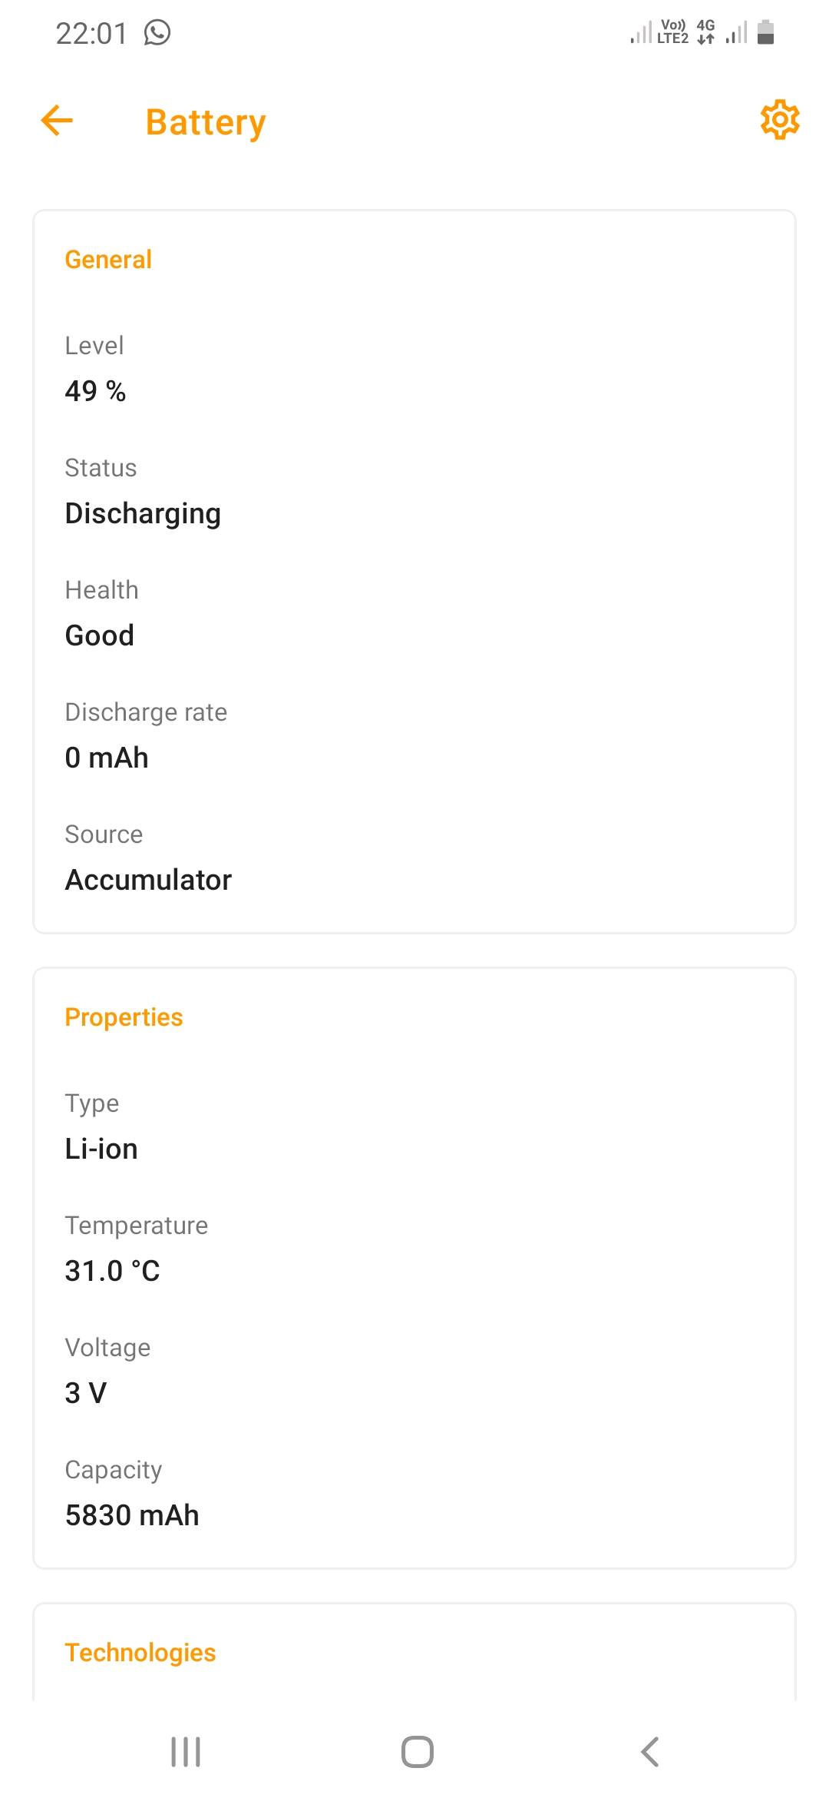Tap the VoLTE indicator in status bar
This screenshot has height=1798, width=829.
click(x=672, y=31)
